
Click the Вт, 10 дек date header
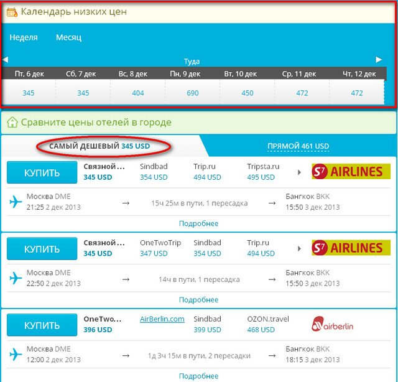tap(240, 74)
